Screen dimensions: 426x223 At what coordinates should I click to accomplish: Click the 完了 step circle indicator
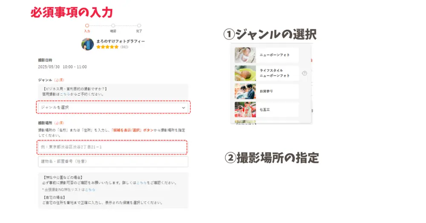pyautogui.click(x=139, y=25)
